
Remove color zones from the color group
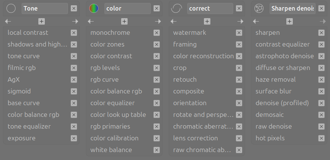pyautogui.click(x=156, y=45)
